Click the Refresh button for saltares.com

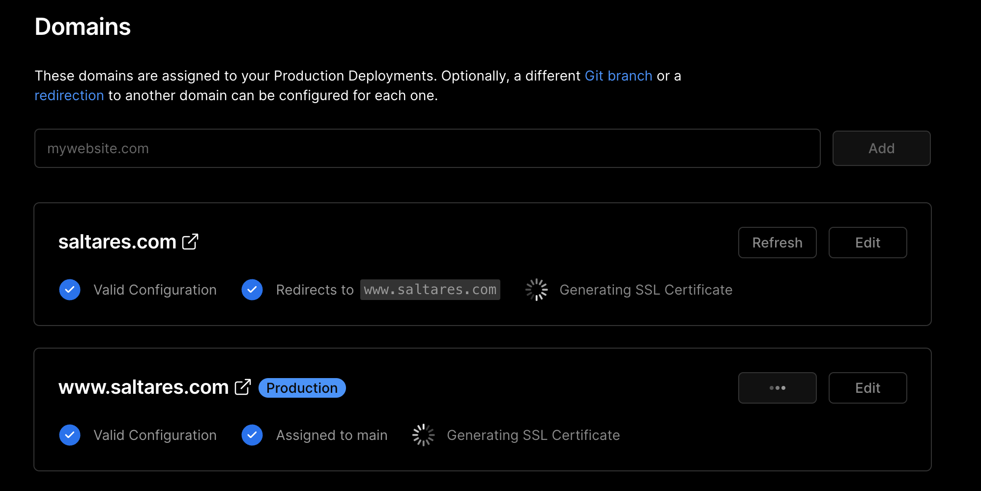777,242
